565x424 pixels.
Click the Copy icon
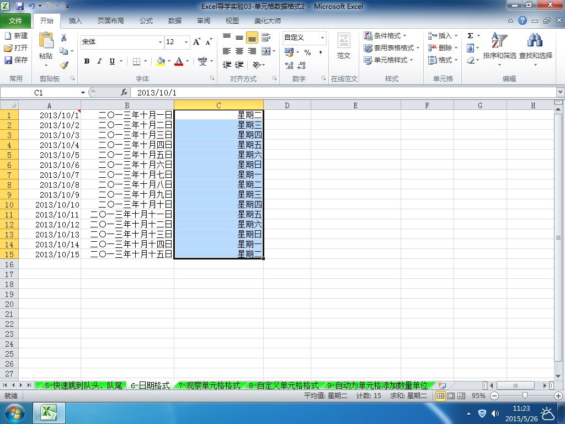(x=63, y=51)
